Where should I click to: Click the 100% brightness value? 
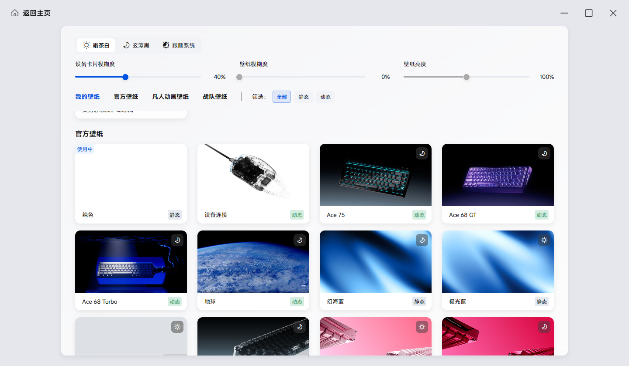pyautogui.click(x=547, y=77)
